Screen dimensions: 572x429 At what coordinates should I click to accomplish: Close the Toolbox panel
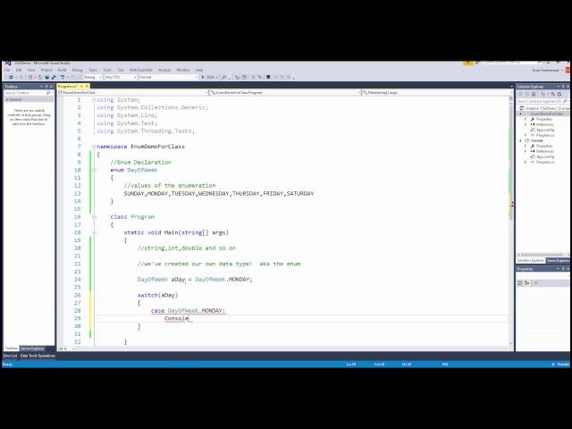pyautogui.click(x=51, y=87)
